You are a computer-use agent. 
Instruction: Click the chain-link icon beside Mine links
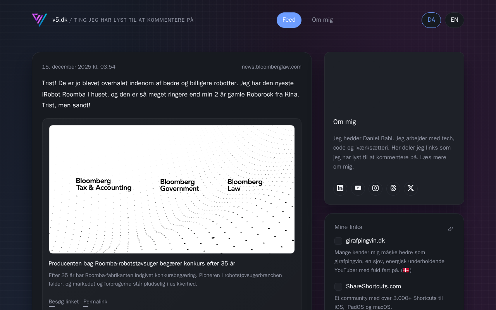coord(450,229)
